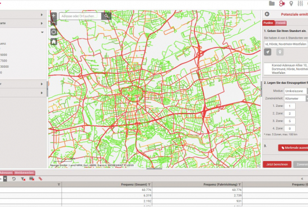Screen dimensions: 308x207
Task: Select cell 2.739 under Frequenz (Fahrtrichtung)
Action: [x=197, y=195]
